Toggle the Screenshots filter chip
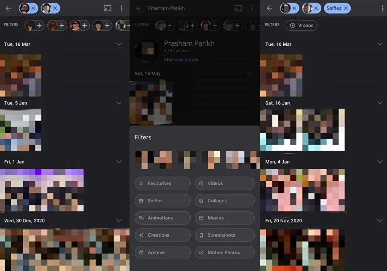Screen dimensions: 387x271 point(224,235)
